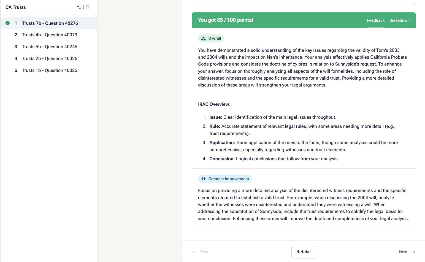Switch to the Breakdown tab
The image size is (425, 262).
(399, 20)
